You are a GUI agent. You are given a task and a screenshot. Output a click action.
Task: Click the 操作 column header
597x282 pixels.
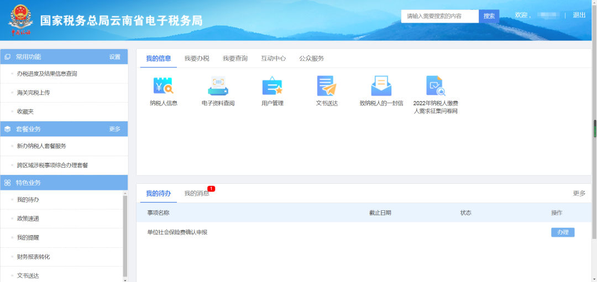click(x=557, y=213)
